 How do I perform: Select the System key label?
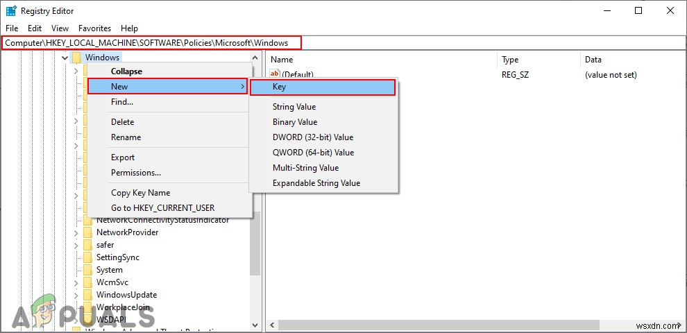tap(110, 270)
